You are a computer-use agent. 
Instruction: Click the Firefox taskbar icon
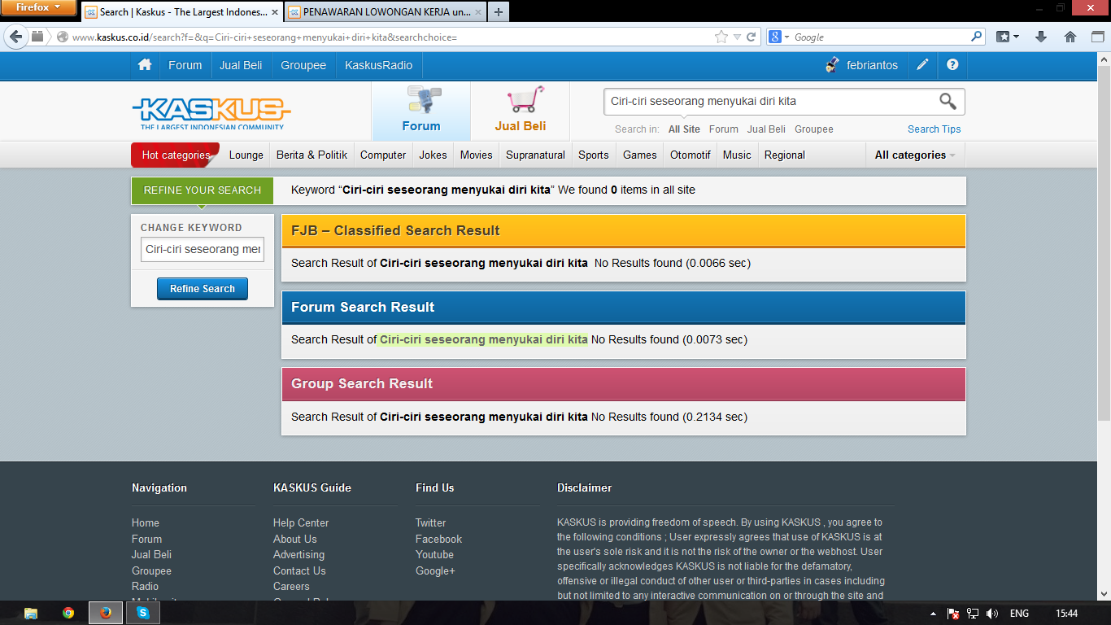[106, 613]
